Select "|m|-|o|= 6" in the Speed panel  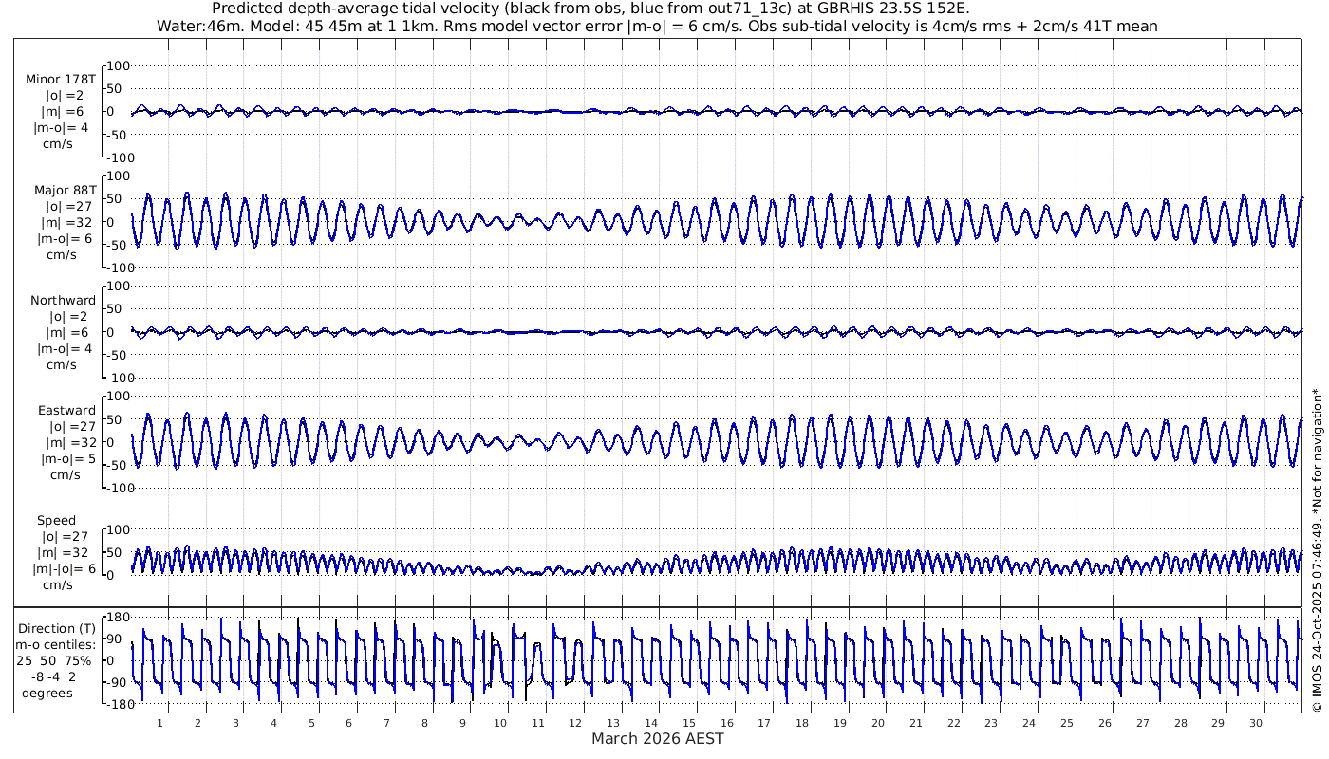(x=64, y=569)
